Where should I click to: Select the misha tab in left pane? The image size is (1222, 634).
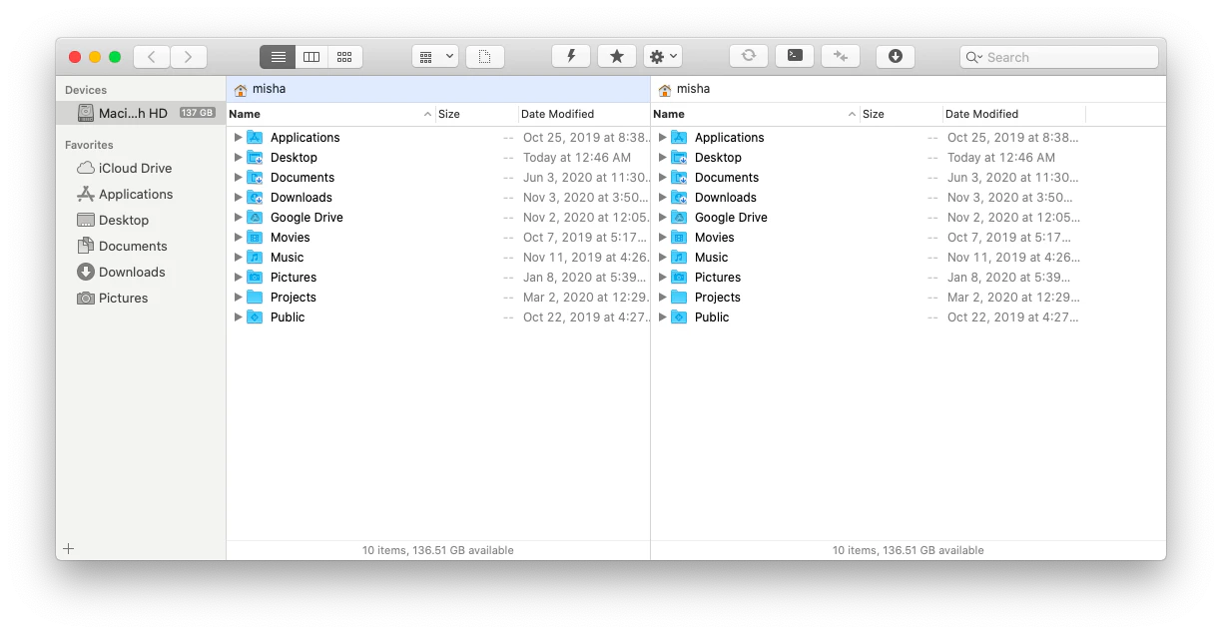269,89
